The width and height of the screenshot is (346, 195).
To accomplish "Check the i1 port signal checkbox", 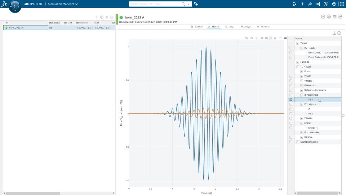I will [291, 109].
